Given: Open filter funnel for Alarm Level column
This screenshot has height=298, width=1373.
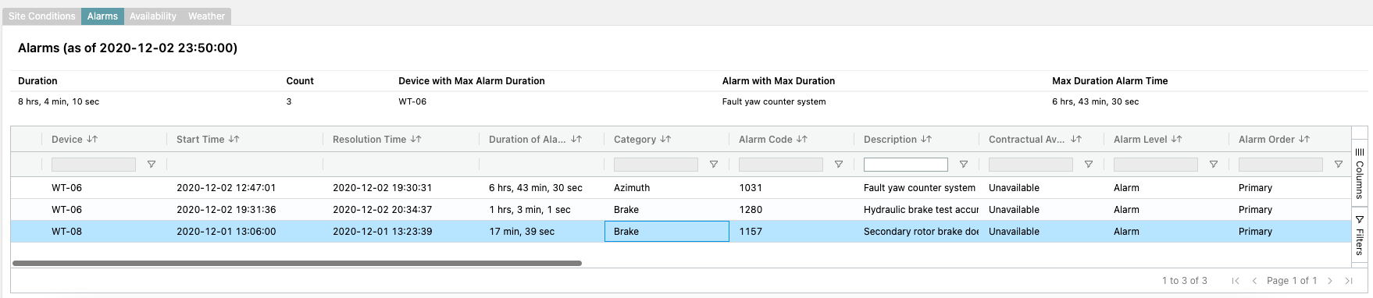Looking at the screenshot, I should (1214, 165).
